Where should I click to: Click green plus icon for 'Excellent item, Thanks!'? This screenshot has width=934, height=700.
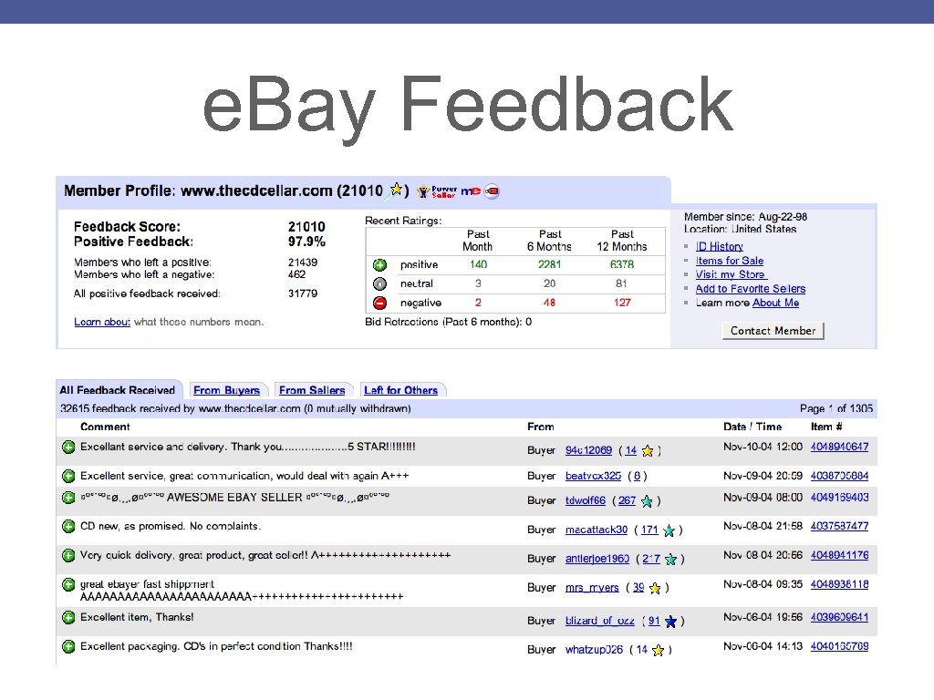pos(68,617)
